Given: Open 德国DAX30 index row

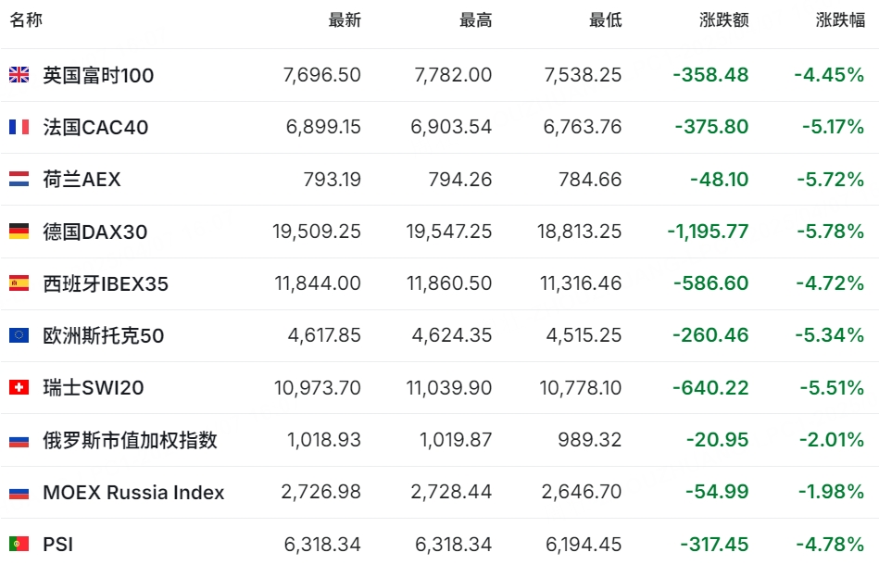Looking at the screenshot, I should click(439, 232).
